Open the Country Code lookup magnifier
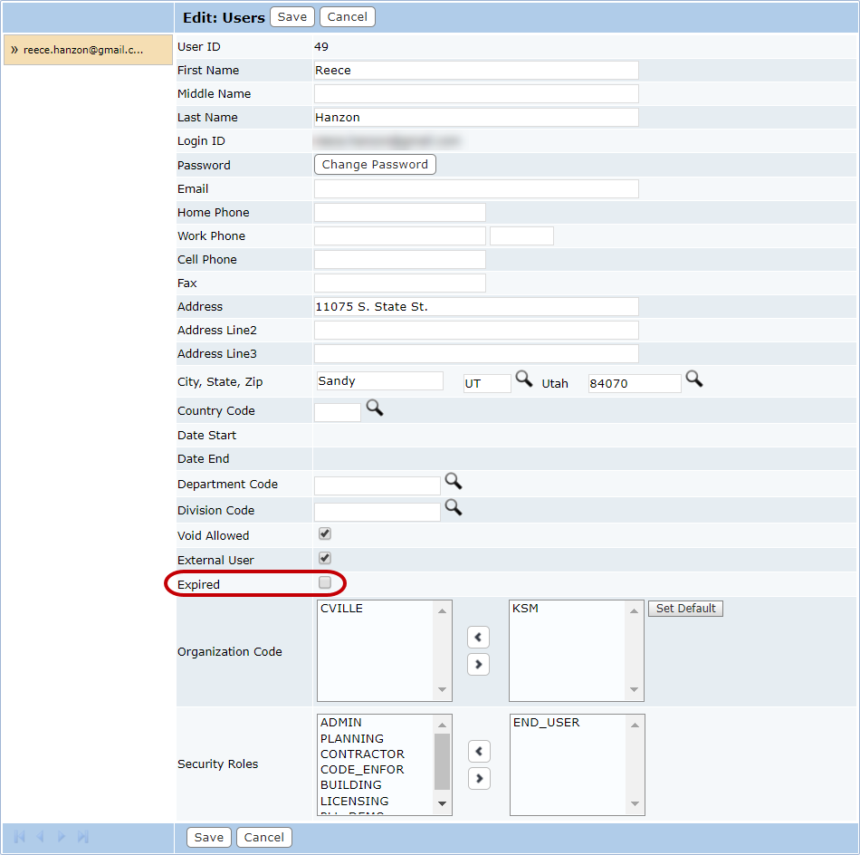Screen dimensions: 860x855 click(x=374, y=408)
